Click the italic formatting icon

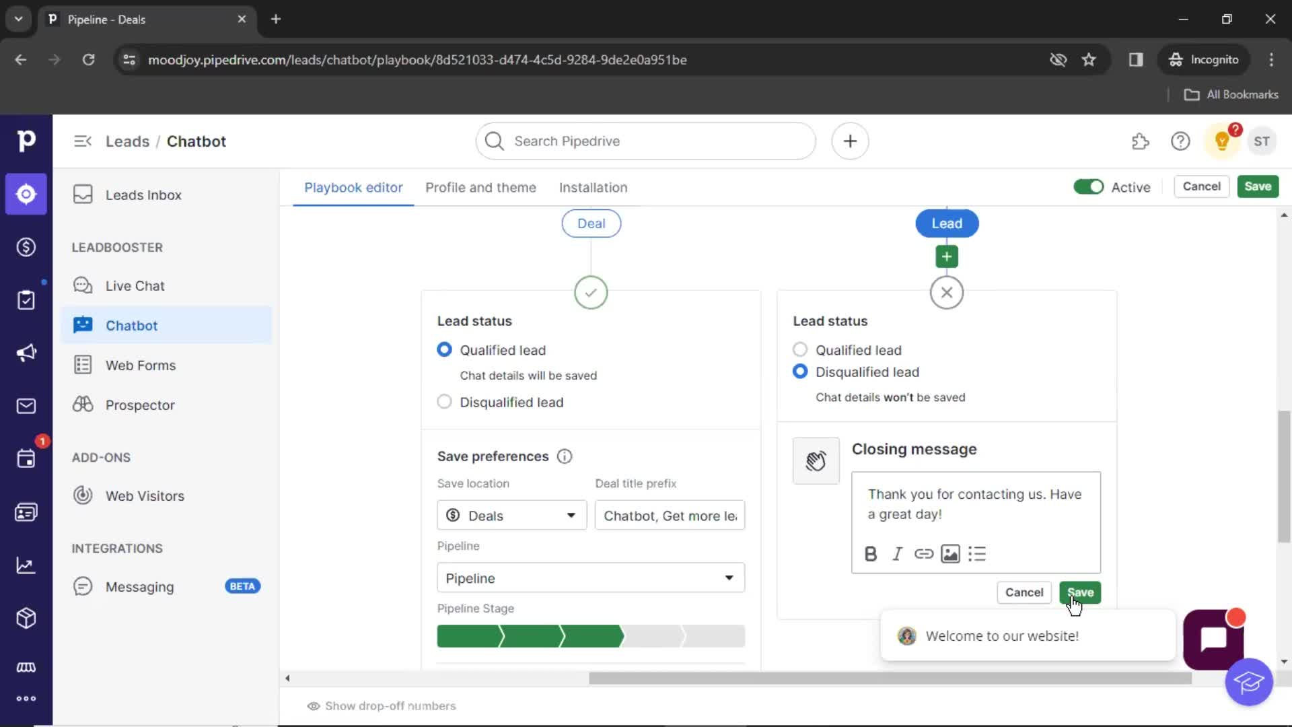click(897, 554)
